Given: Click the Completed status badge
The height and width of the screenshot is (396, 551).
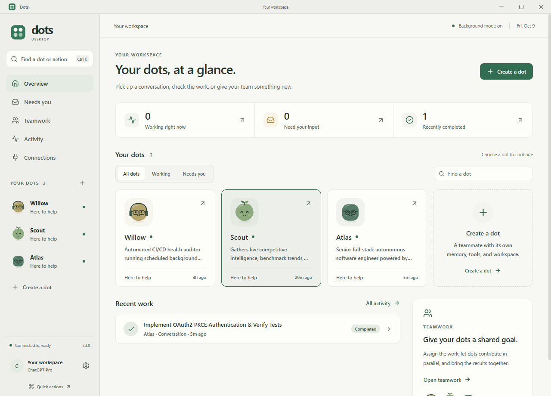Looking at the screenshot, I should pyautogui.click(x=365, y=329).
